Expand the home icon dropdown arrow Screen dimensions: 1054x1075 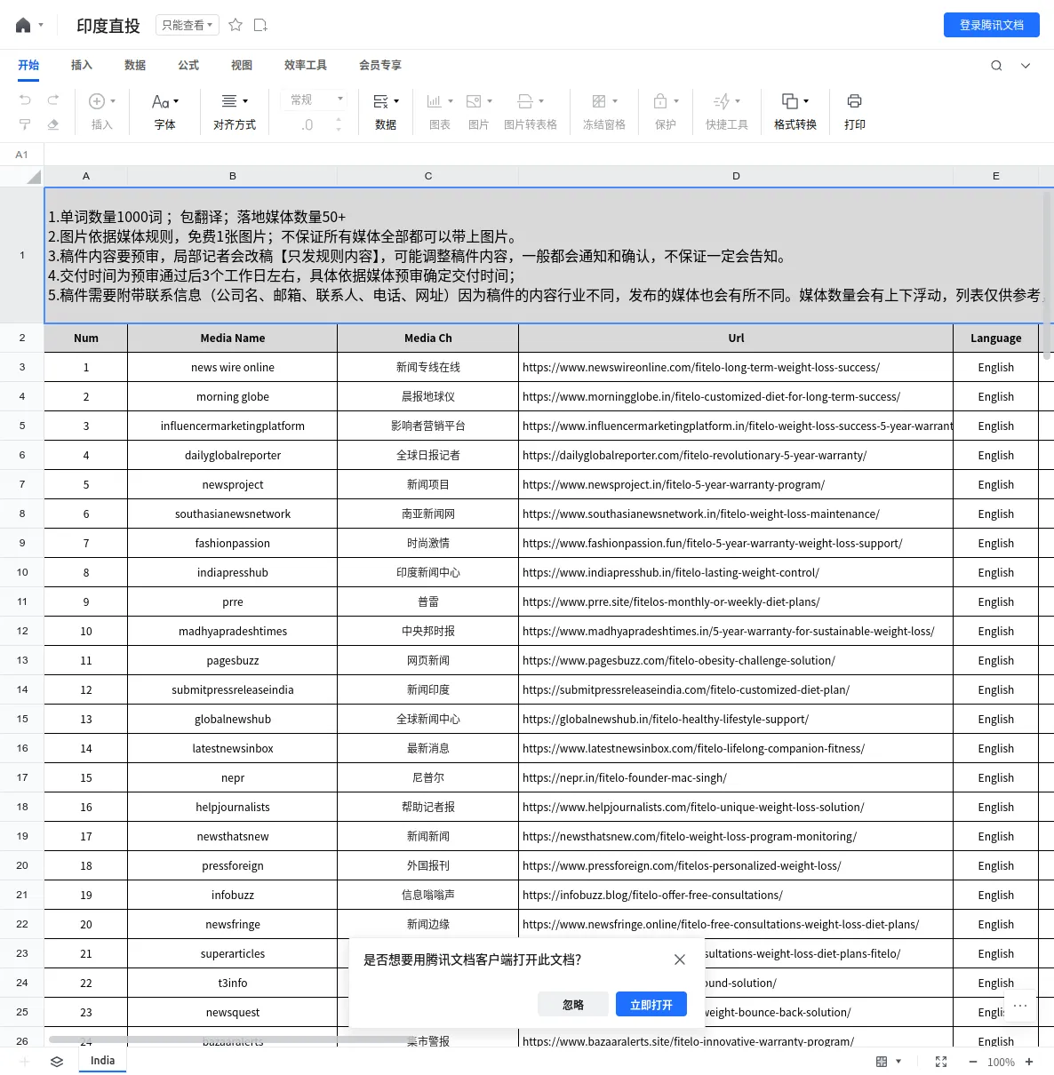pyautogui.click(x=41, y=25)
